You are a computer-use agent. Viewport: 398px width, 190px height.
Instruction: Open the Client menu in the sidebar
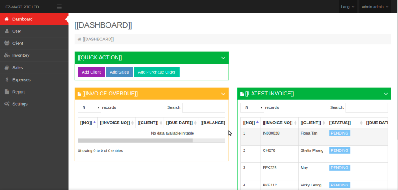coord(18,44)
